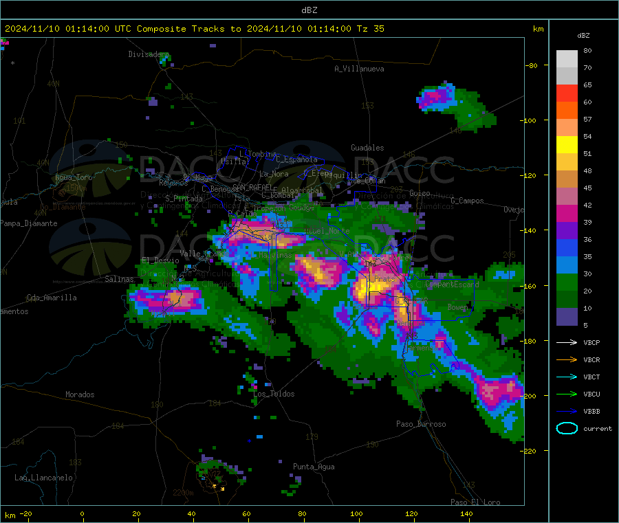Click the cyan current-track ellipse icon

(567, 428)
